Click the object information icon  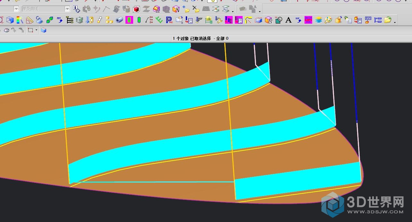point(76,9)
